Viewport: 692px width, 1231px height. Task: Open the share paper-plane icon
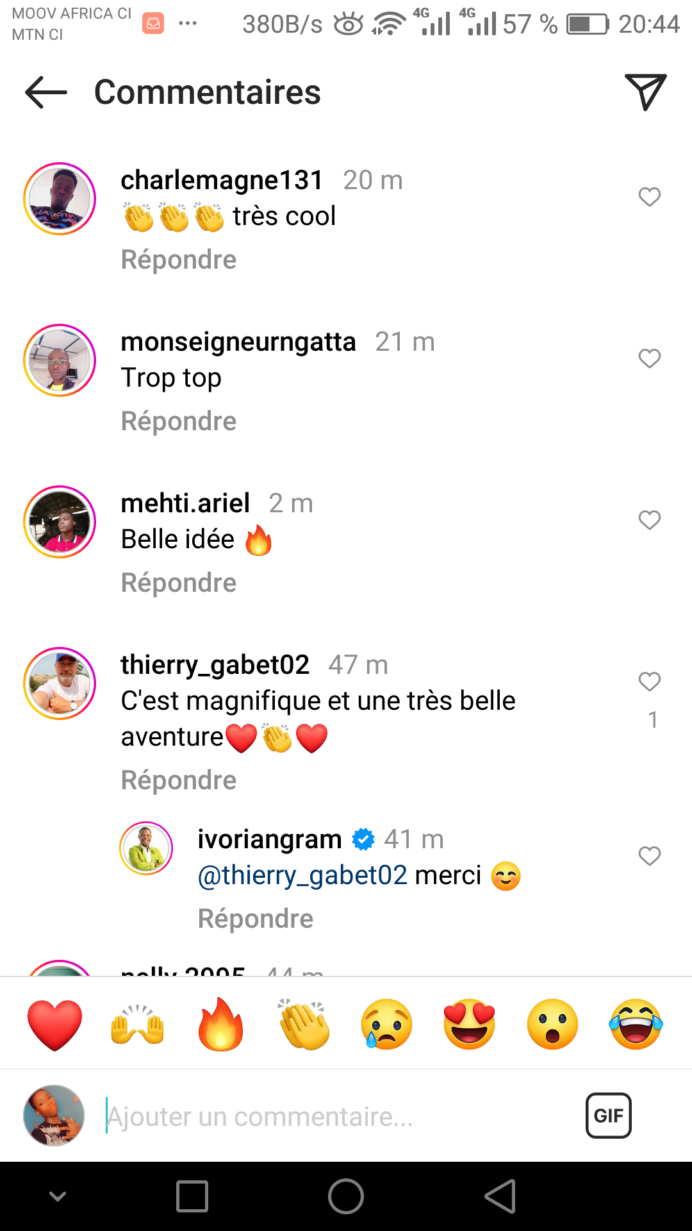pos(645,92)
